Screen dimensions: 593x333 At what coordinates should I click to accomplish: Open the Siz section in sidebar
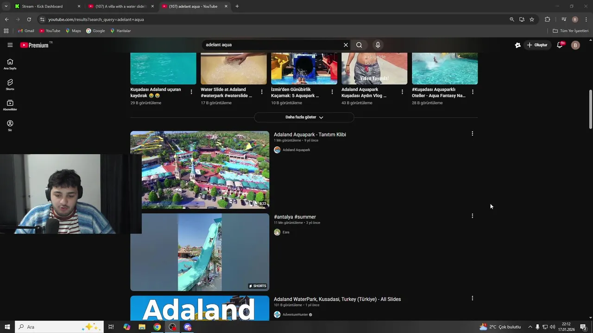point(10,126)
